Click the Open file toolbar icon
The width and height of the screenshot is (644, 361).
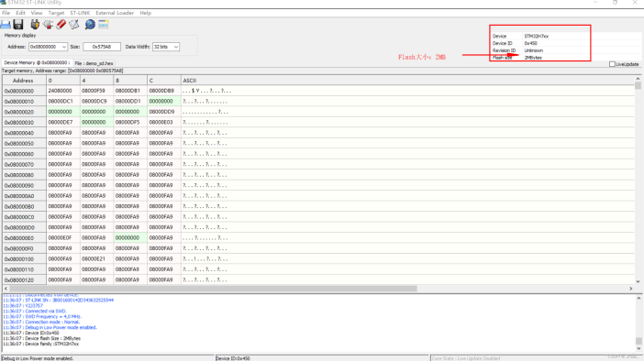pyautogui.click(x=6, y=25)
